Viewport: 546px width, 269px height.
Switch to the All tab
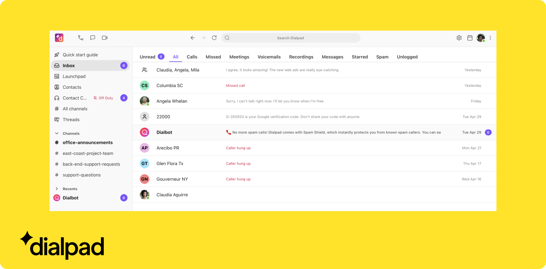click(176, 57)
